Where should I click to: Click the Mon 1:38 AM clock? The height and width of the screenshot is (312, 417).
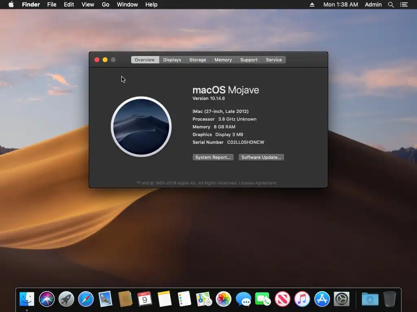341,4
